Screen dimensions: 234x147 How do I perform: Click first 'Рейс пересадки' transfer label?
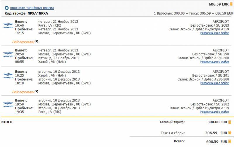point(23,42)
